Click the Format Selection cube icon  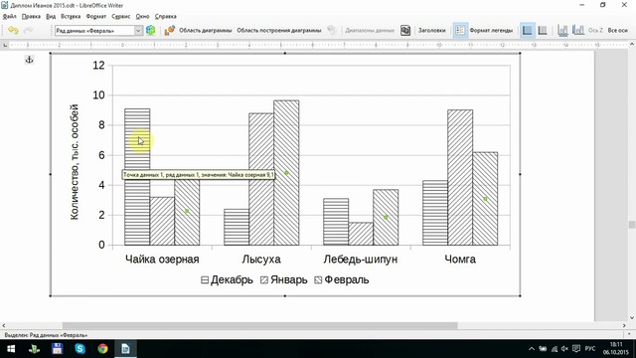pos(150,30)
